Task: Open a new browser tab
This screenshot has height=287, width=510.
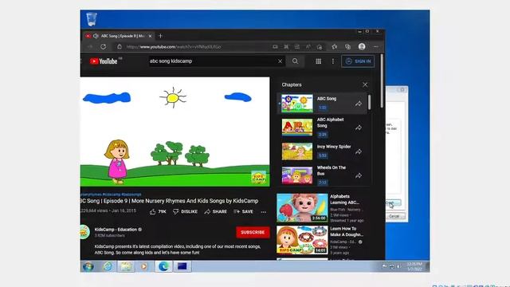Action: 160,36
